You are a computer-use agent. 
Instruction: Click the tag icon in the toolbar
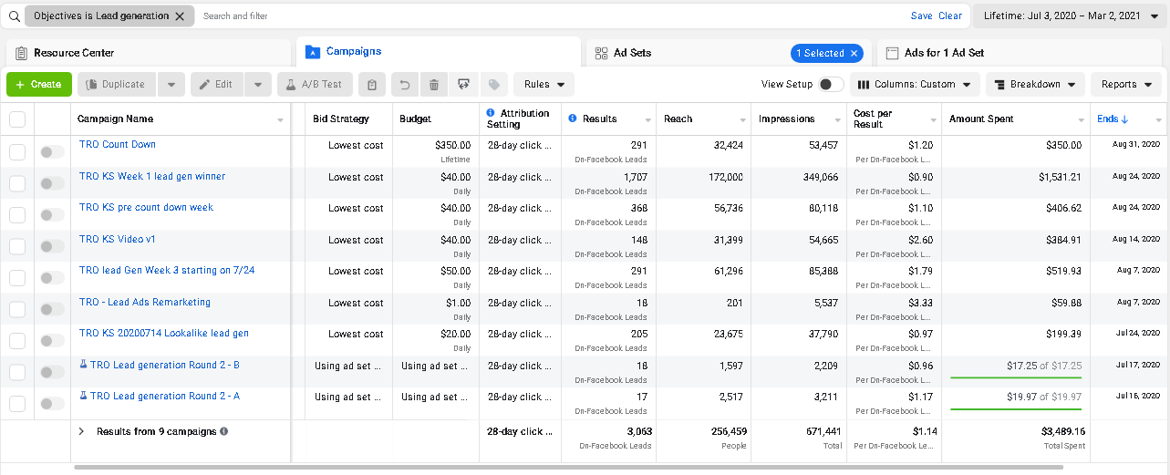click(x=493, y=85)
